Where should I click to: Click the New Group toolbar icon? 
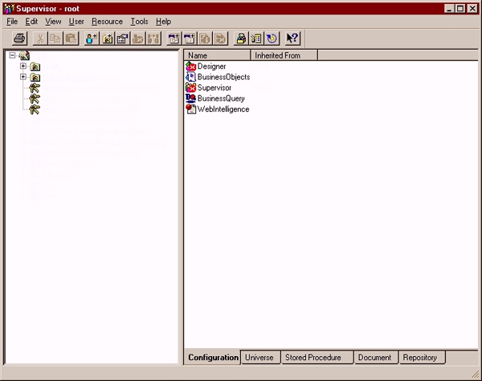(108, 39)
